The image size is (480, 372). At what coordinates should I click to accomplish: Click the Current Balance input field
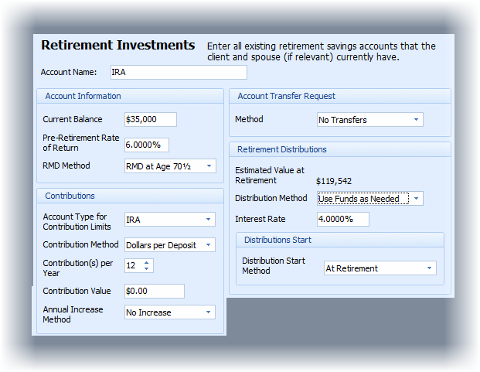[x=150, y=119]
